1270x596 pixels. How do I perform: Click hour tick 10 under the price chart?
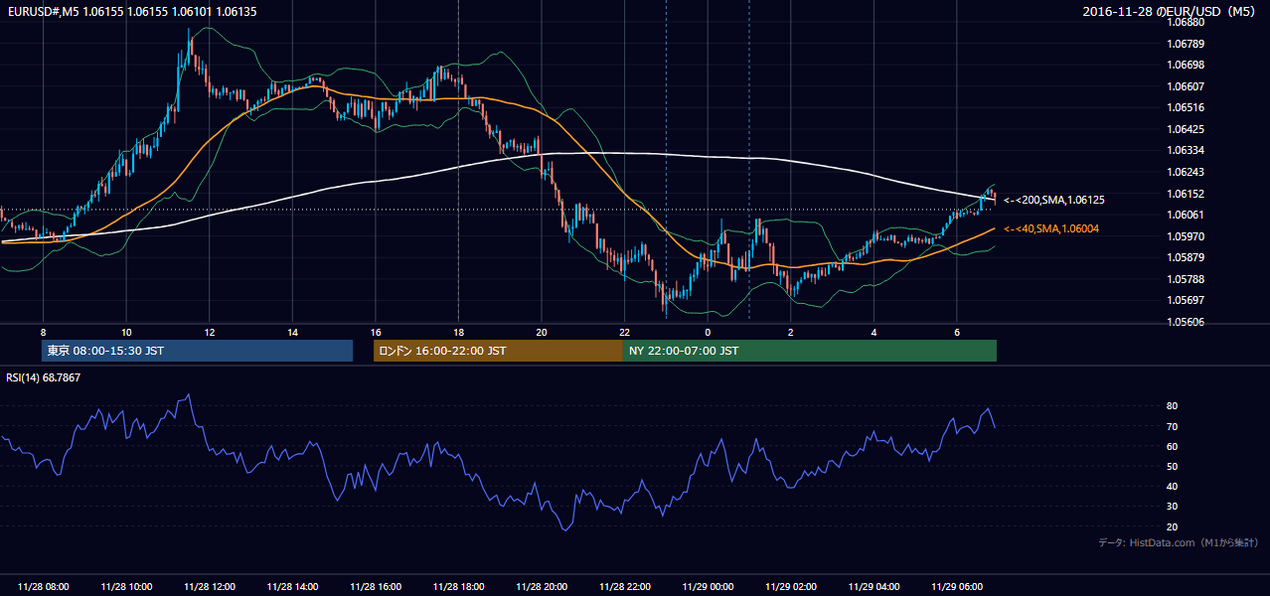(x=126, y=332)
